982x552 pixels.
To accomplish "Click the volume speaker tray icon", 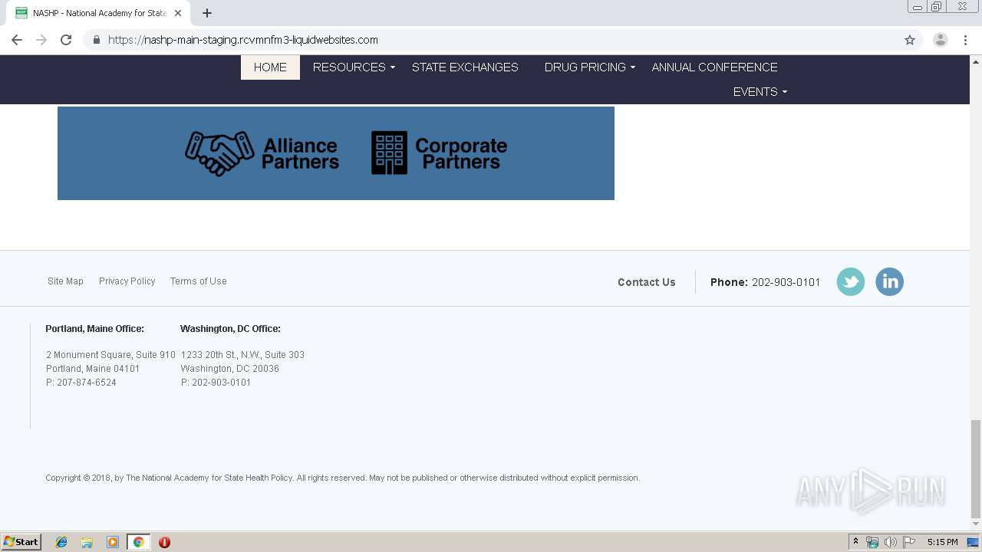I will point(891,542).
